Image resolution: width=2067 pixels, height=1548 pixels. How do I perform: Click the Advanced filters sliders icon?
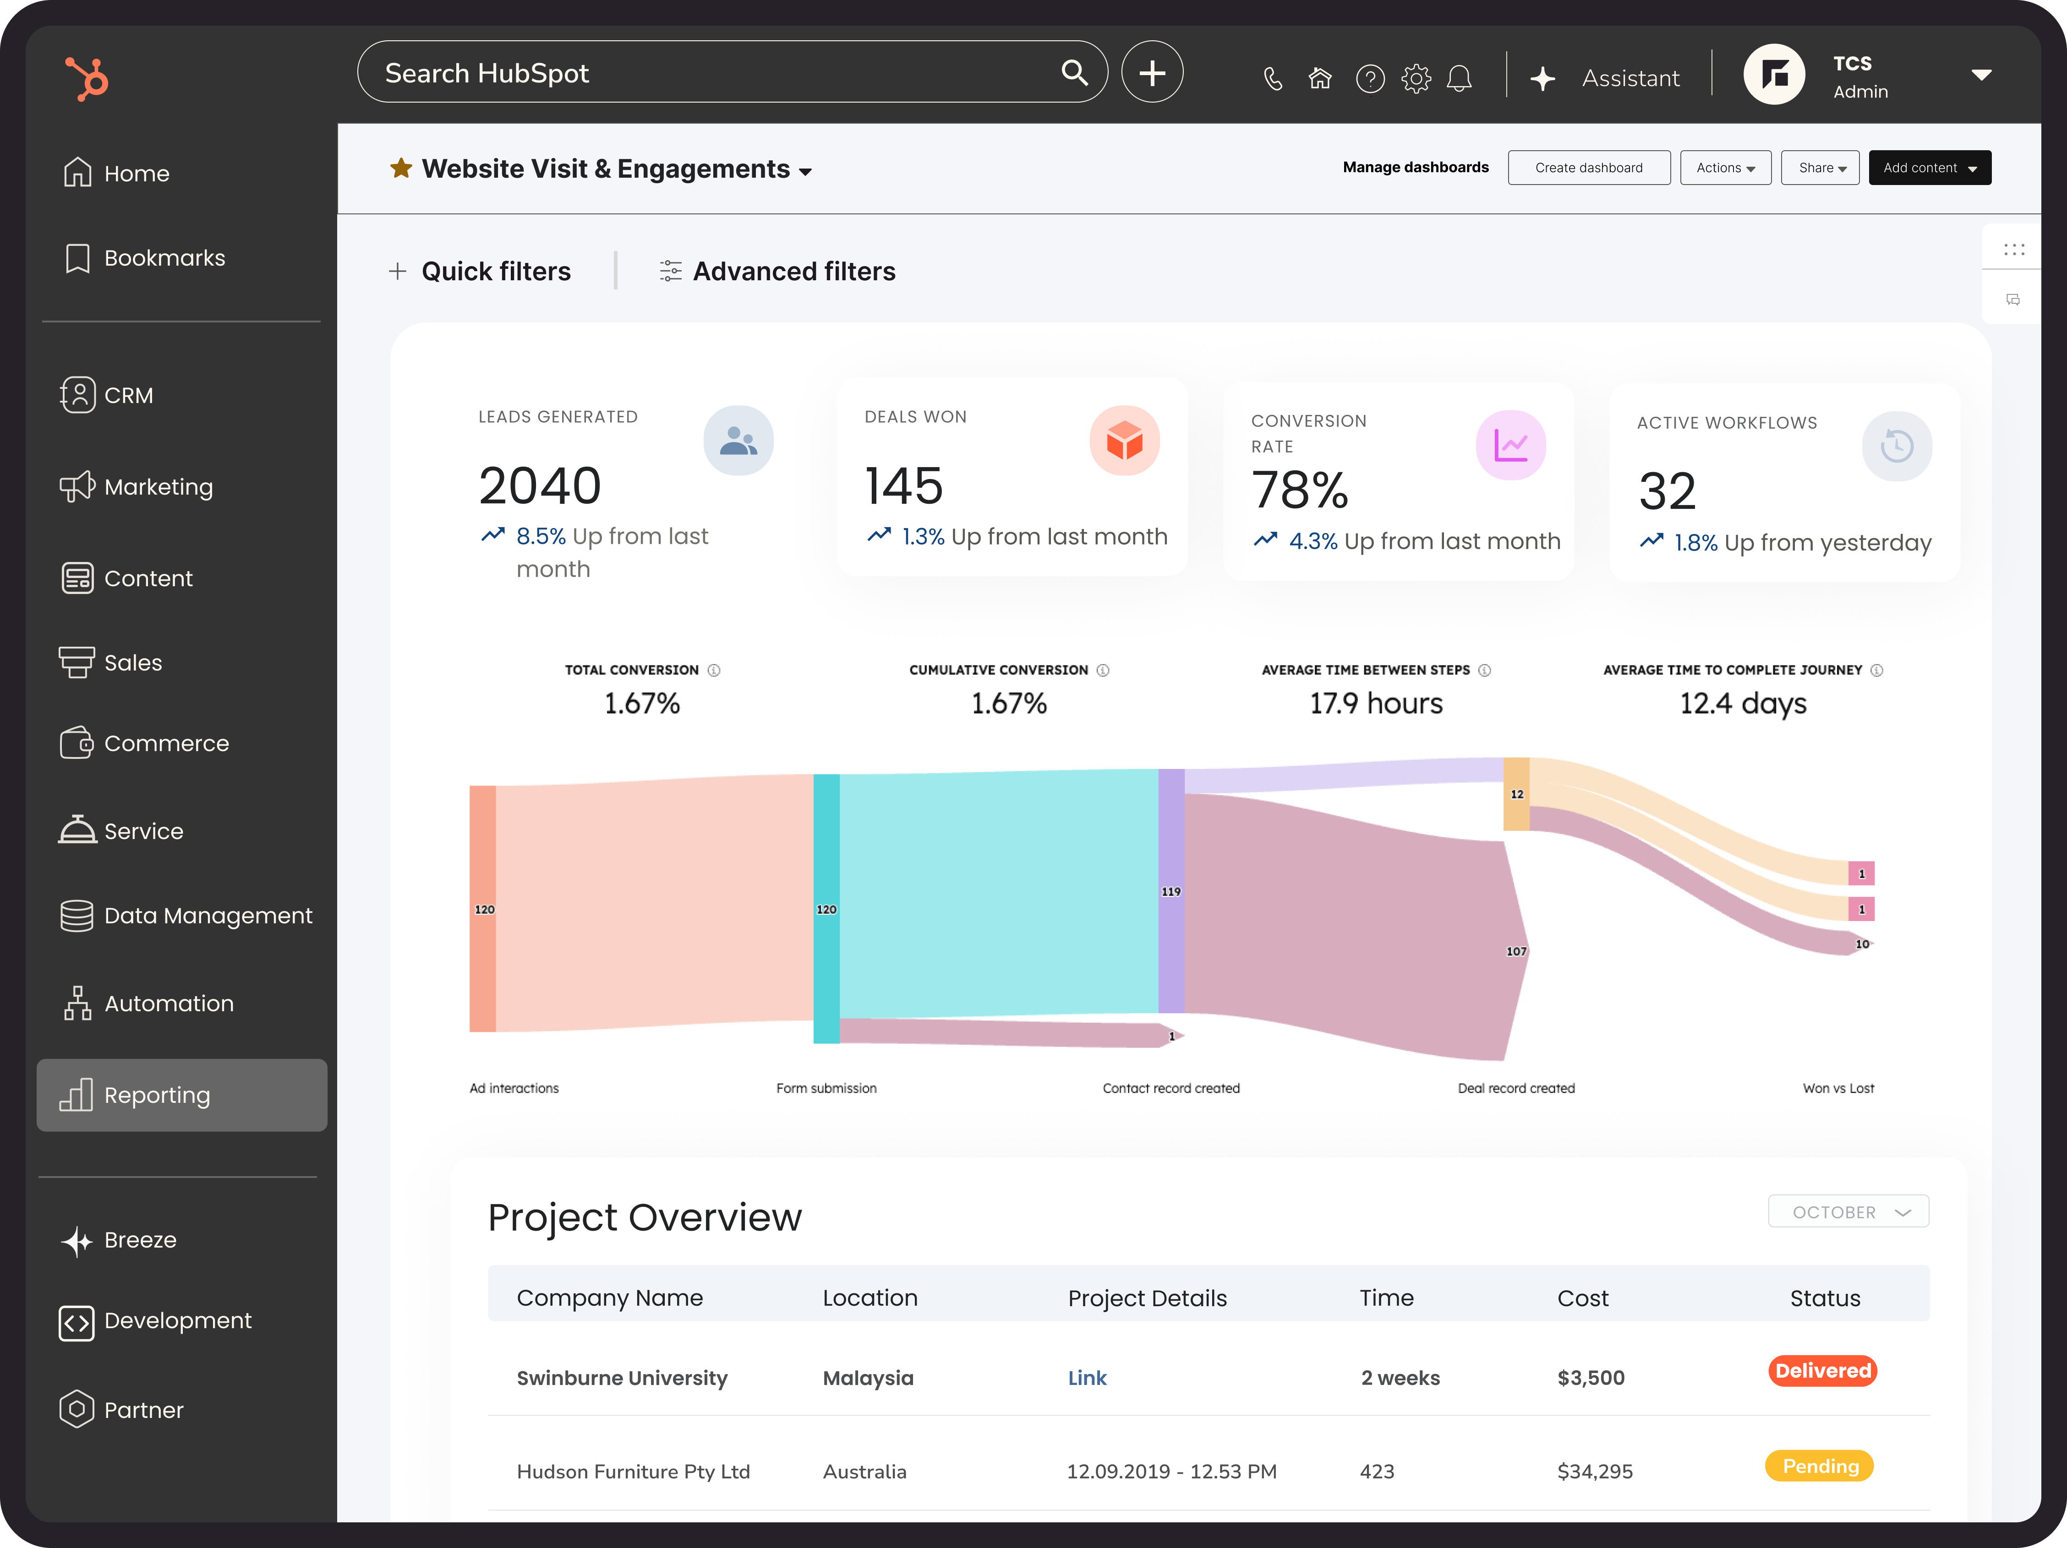pos(670,272)
